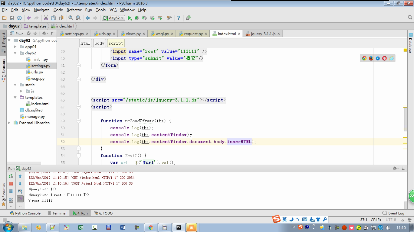Click the Undo arrow in toolbar

29,18
